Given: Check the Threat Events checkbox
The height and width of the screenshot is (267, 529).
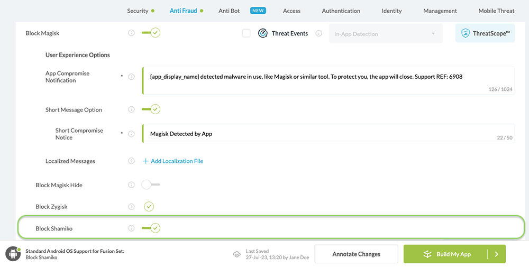Looking at the screenshot, I should coord(246,33).
